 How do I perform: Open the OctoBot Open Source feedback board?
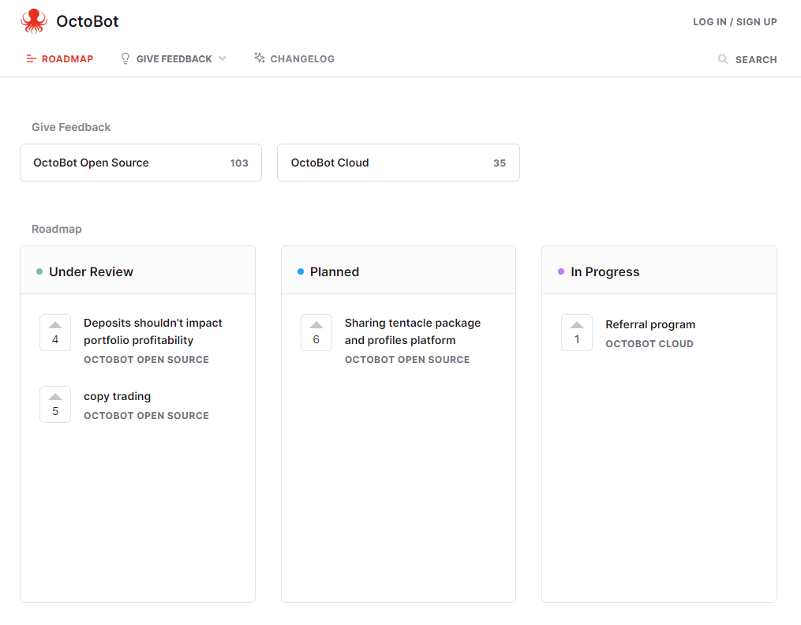(141, 163)
